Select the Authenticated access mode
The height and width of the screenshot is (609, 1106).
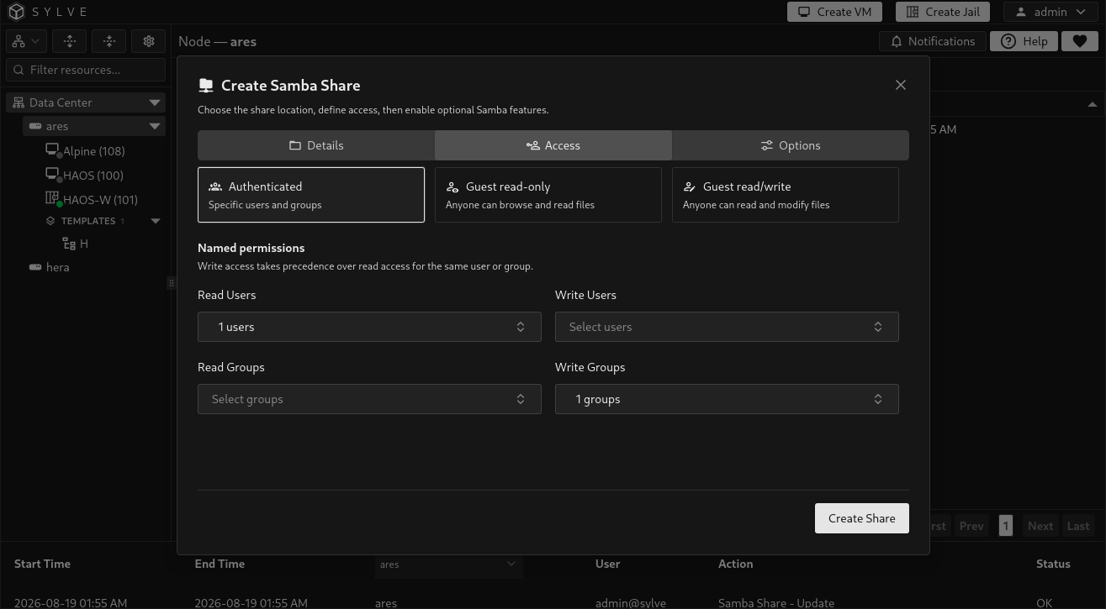pyautogui.click(x=311, y=195)
